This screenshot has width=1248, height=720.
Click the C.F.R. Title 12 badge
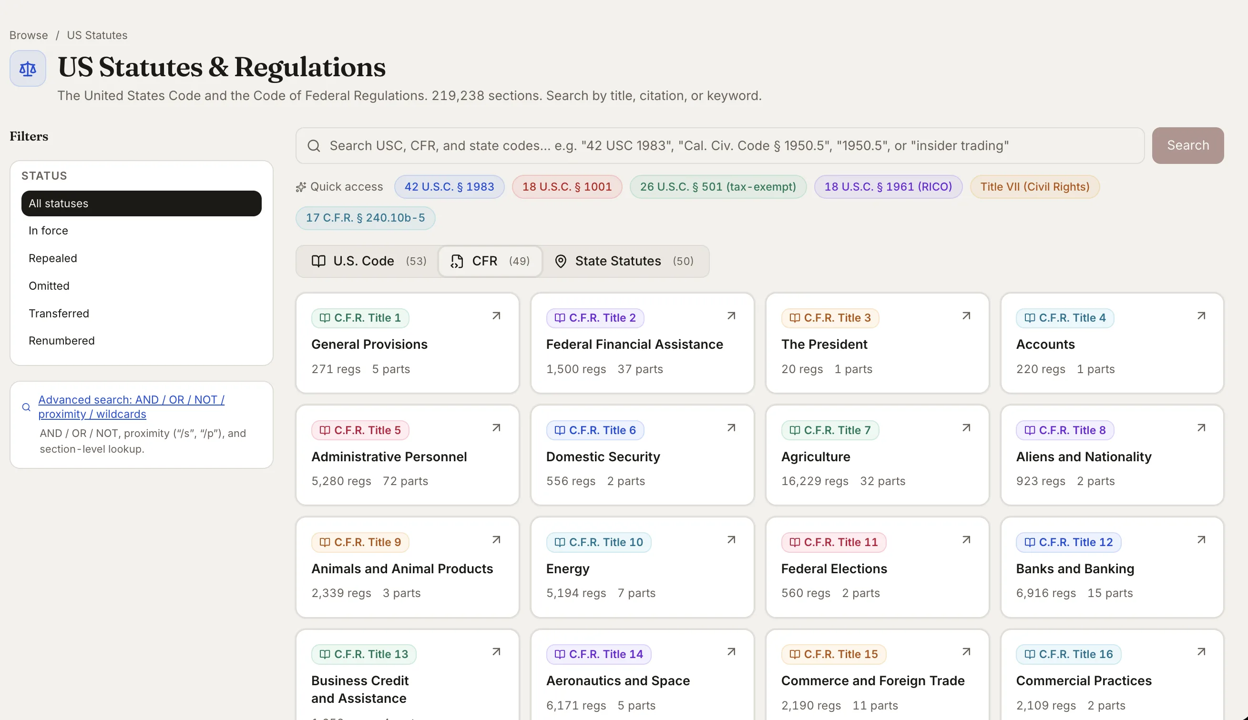click(1068, 542)
